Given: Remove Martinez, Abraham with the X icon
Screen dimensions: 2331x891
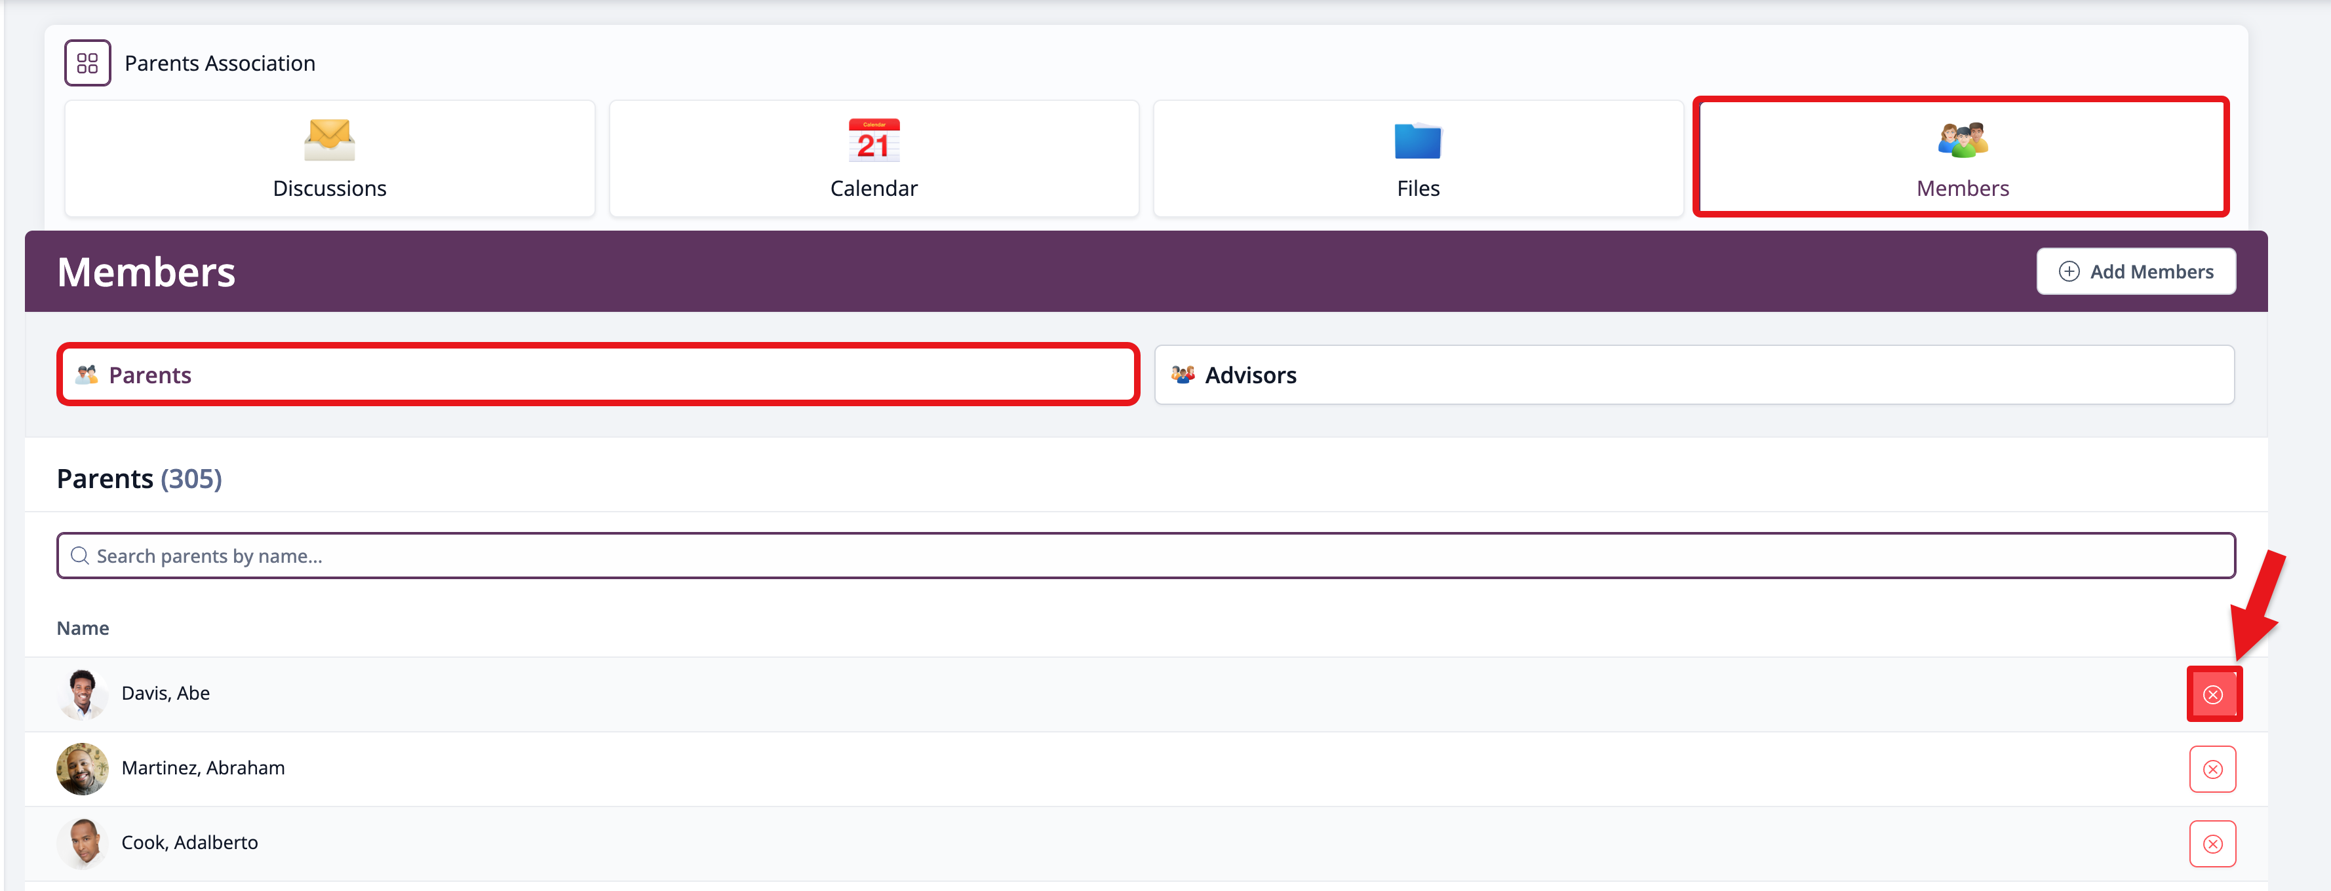Looking at the screenshot, I should (2212, 769).
